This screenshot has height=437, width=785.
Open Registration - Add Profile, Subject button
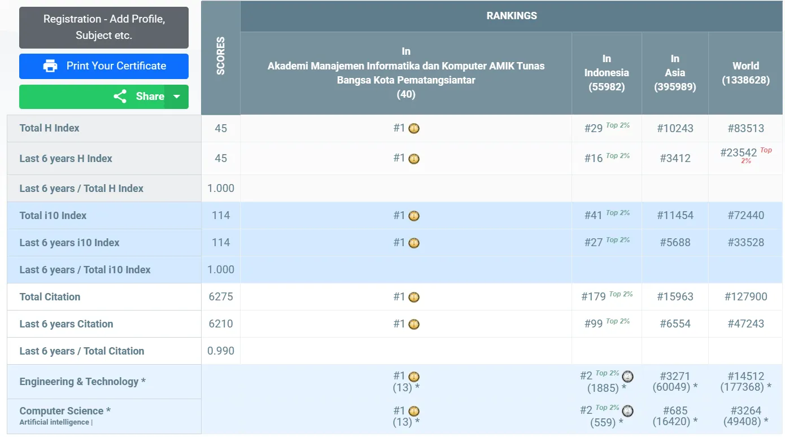tap(104, 27)
